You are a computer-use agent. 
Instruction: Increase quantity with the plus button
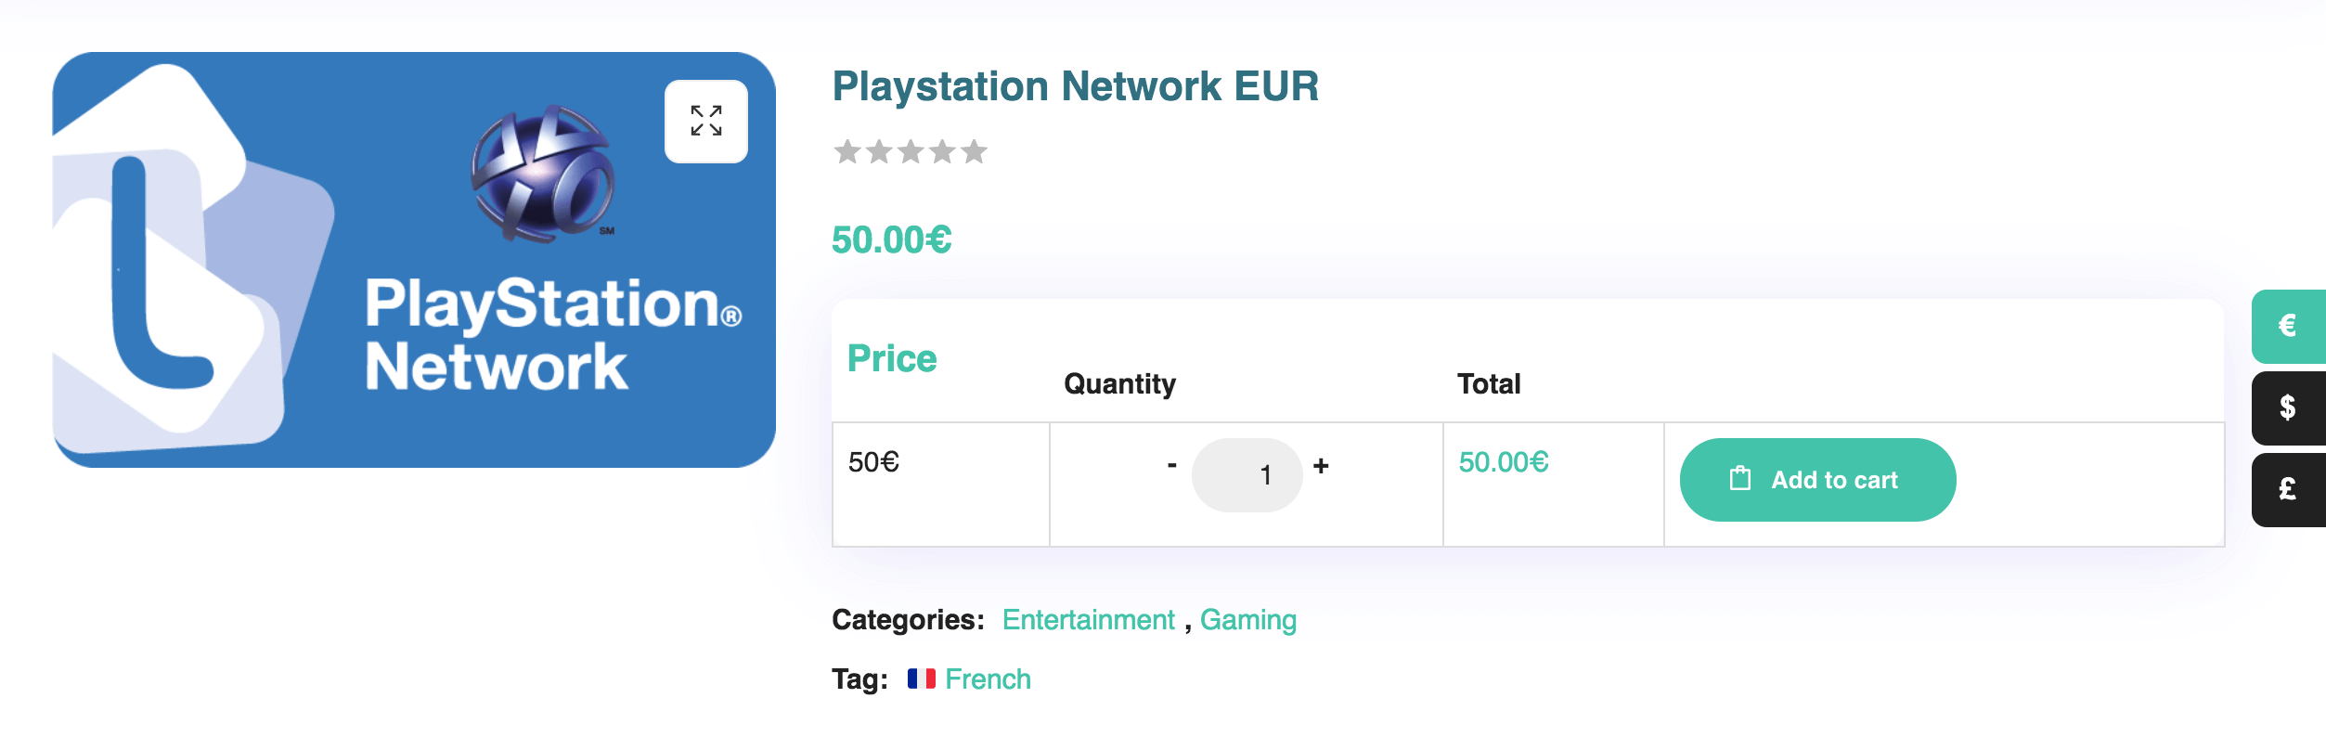point(1321,465)
